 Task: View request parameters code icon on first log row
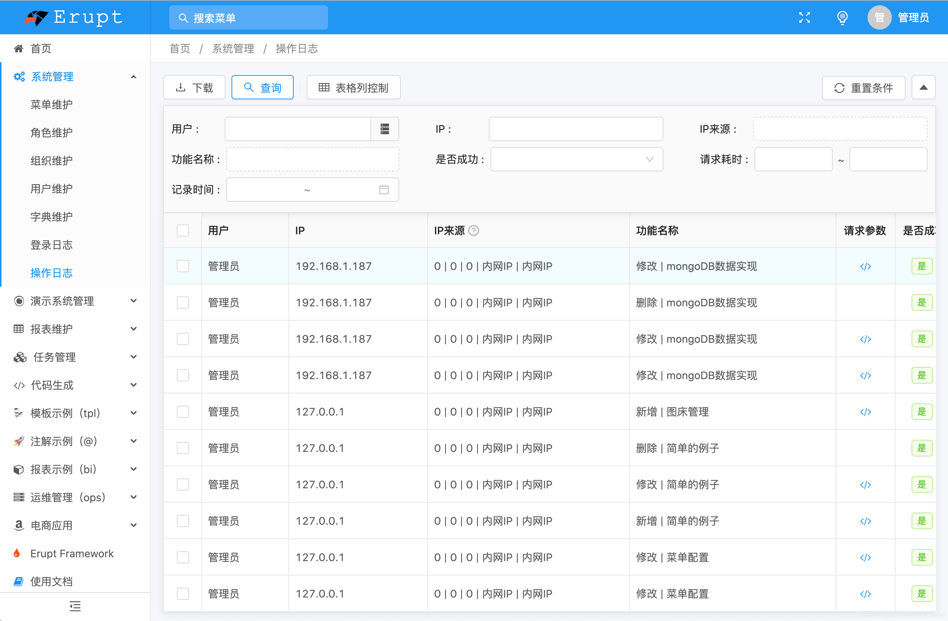865,266
